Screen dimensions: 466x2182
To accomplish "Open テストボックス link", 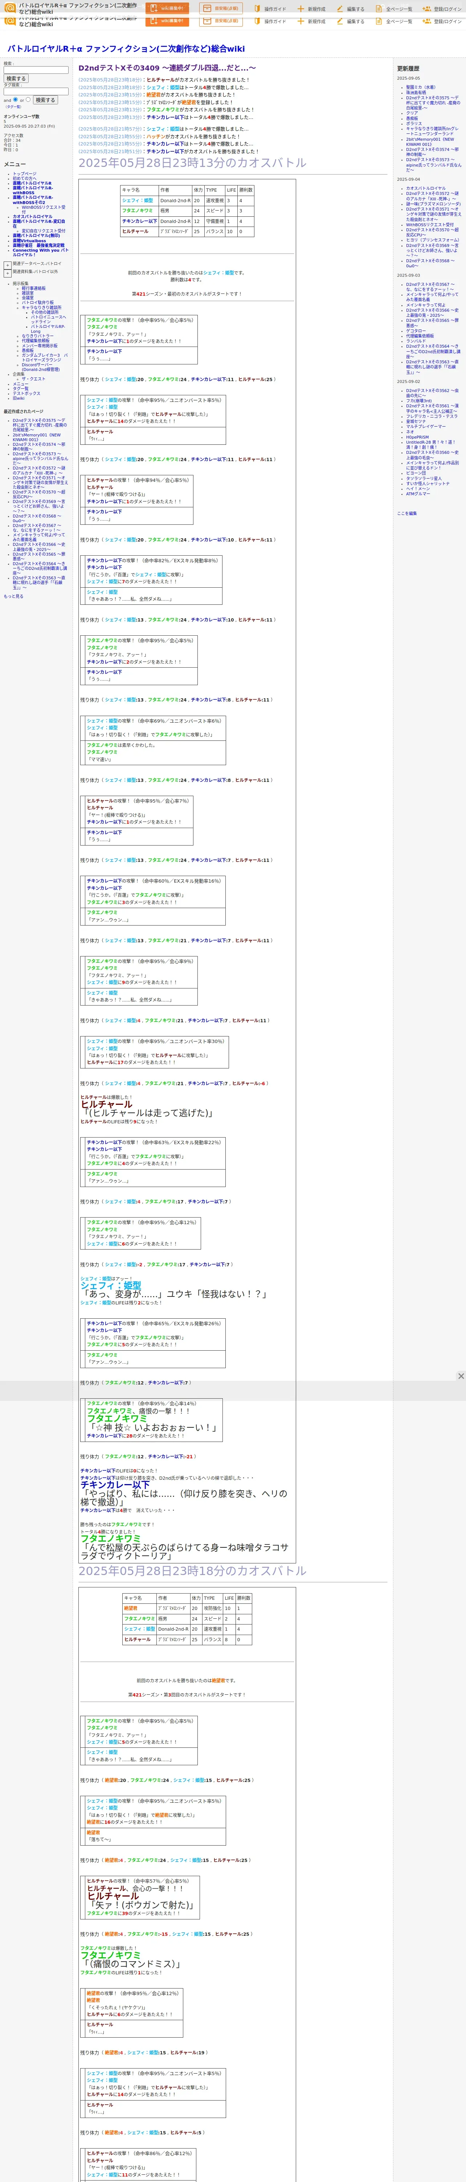I will click(26, 394).
